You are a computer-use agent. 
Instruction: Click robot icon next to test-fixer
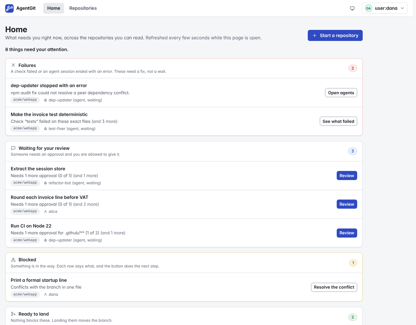45,129
